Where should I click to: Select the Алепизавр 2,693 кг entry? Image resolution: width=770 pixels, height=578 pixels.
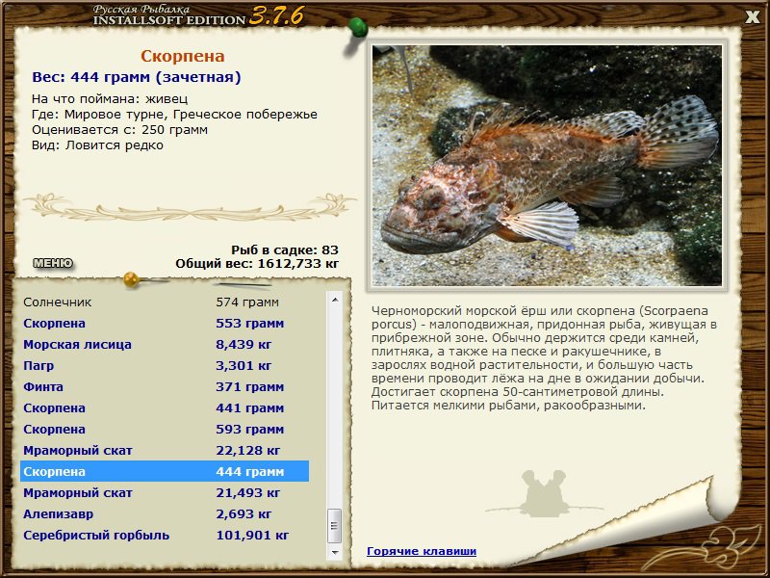(x=165, y=514)
